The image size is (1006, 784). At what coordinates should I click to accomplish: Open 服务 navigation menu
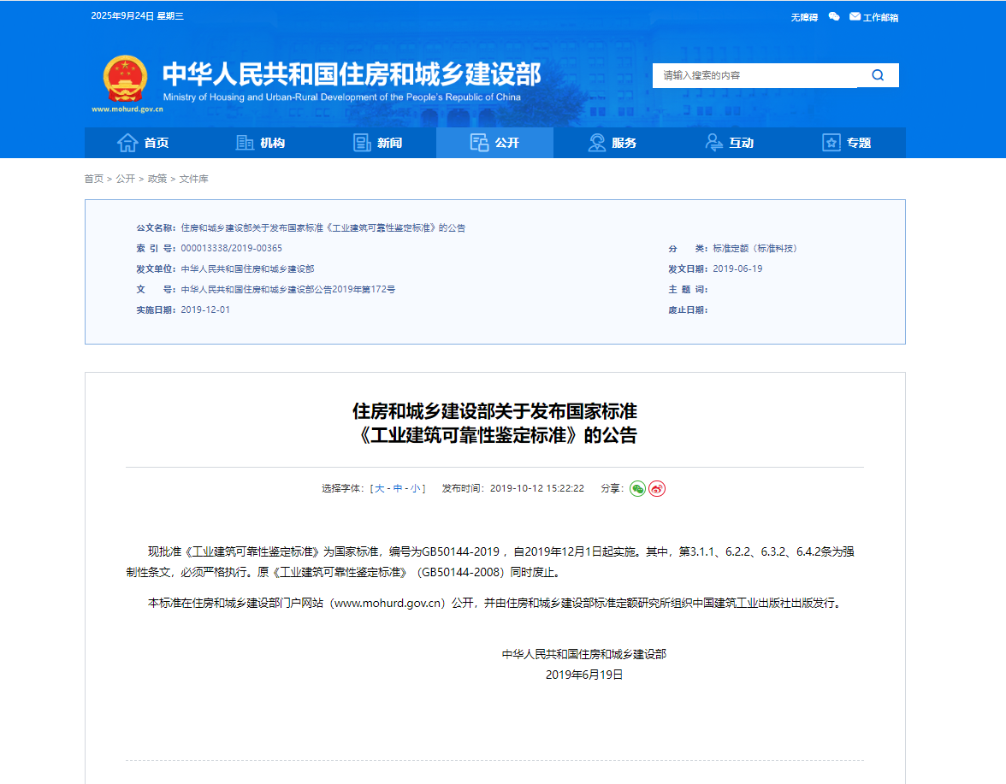[x=612, y=143]
